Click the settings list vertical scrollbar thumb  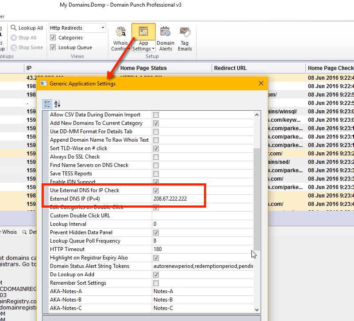[257, 199]
